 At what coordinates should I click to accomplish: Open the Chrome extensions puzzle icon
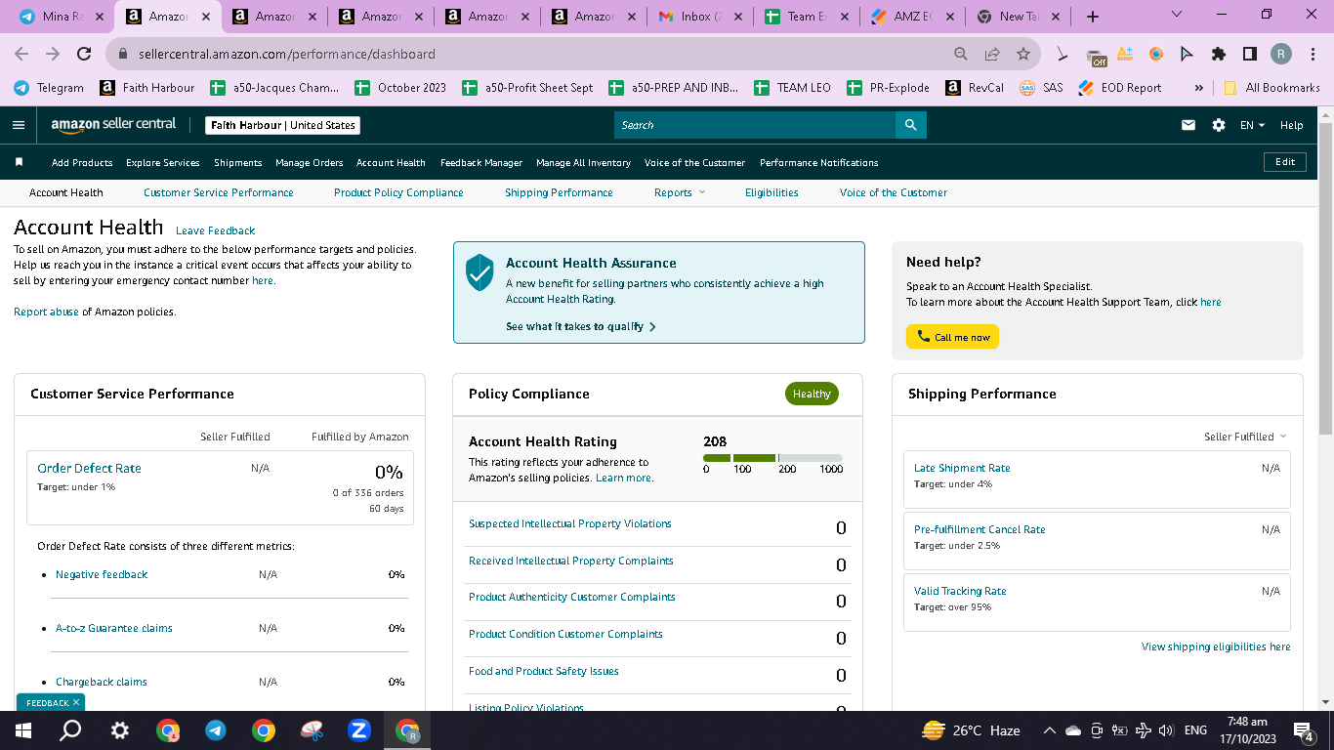coord(1219,54)
